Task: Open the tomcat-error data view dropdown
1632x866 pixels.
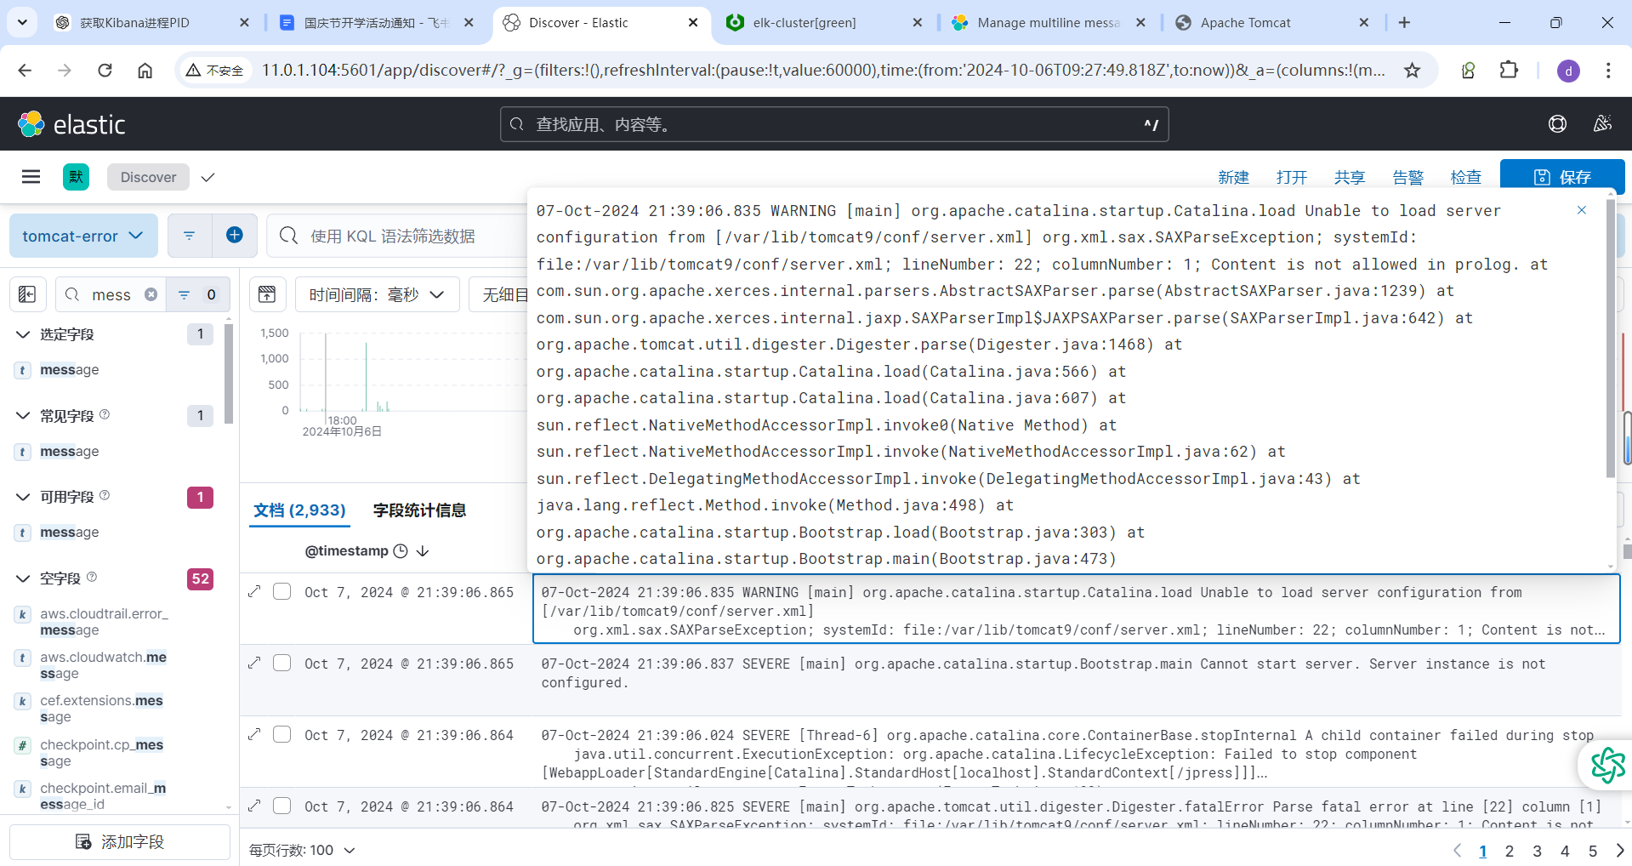Action: (x=83, y=236)
